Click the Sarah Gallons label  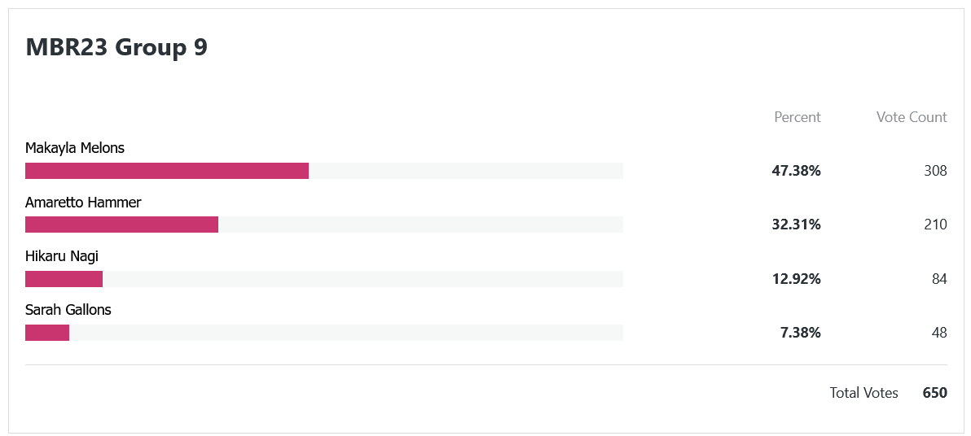[x=68, y=310]
